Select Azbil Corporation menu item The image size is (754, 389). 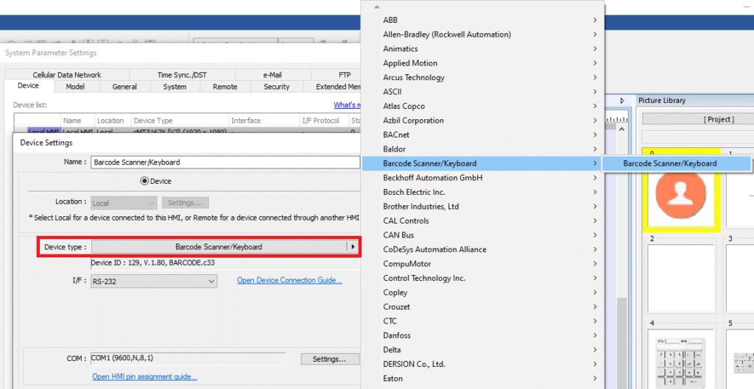point(482,121)
